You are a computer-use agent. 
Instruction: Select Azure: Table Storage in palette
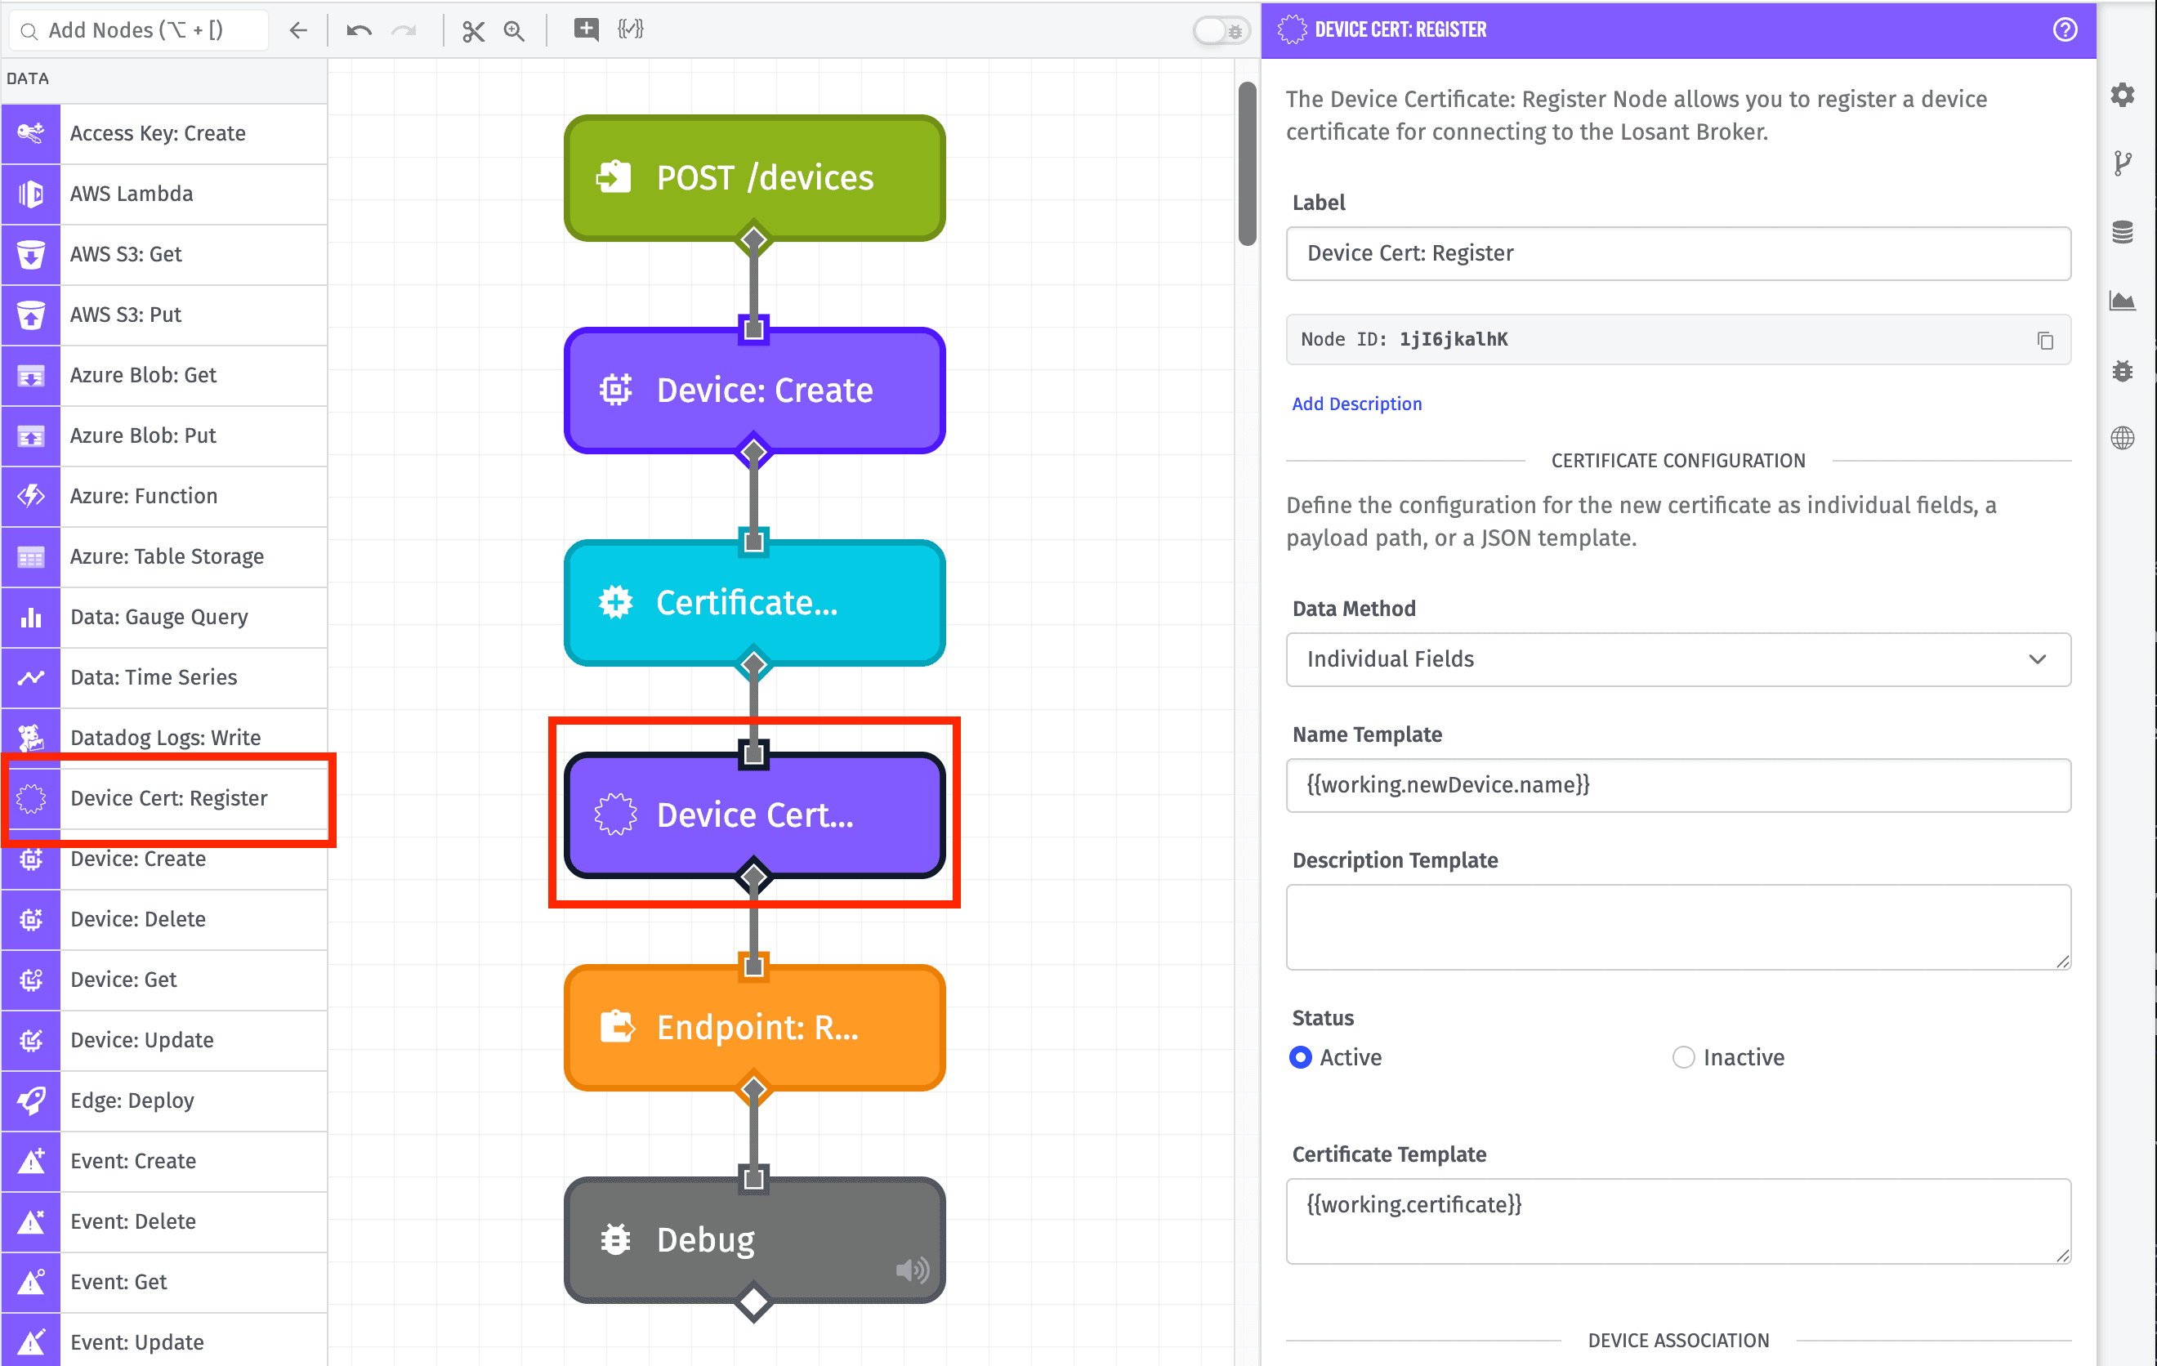164,556
